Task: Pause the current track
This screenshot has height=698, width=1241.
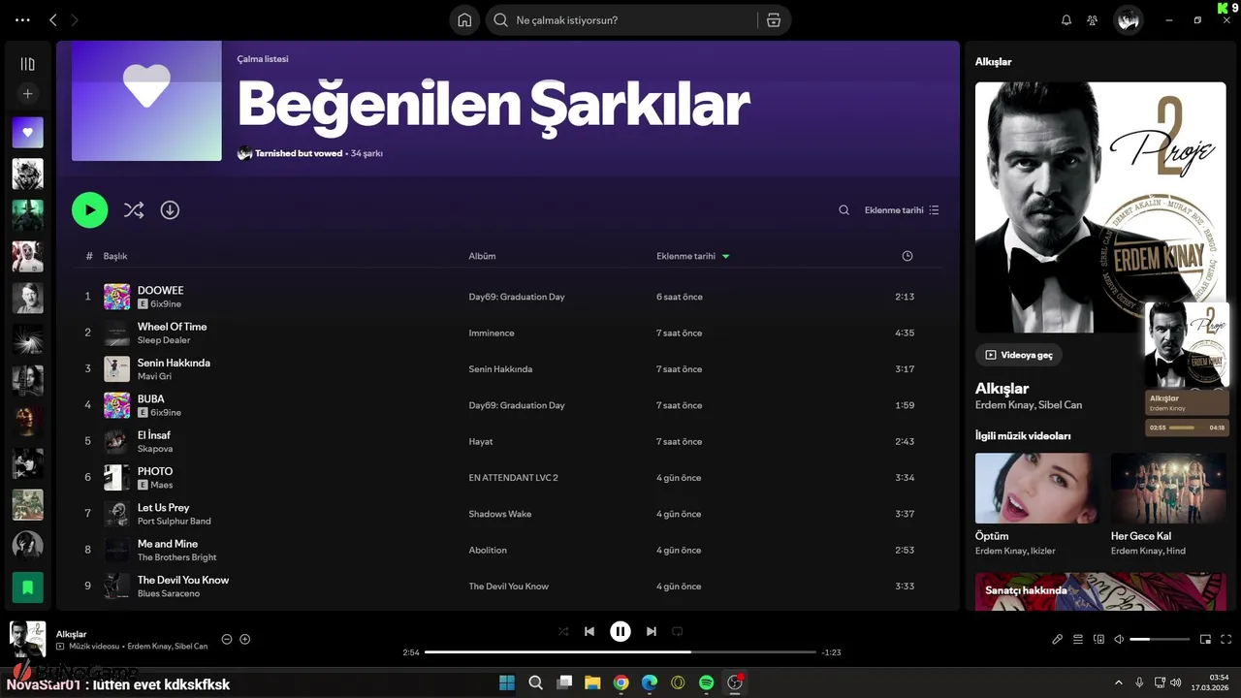Action: pyautogui.click(x=620, y=631)
